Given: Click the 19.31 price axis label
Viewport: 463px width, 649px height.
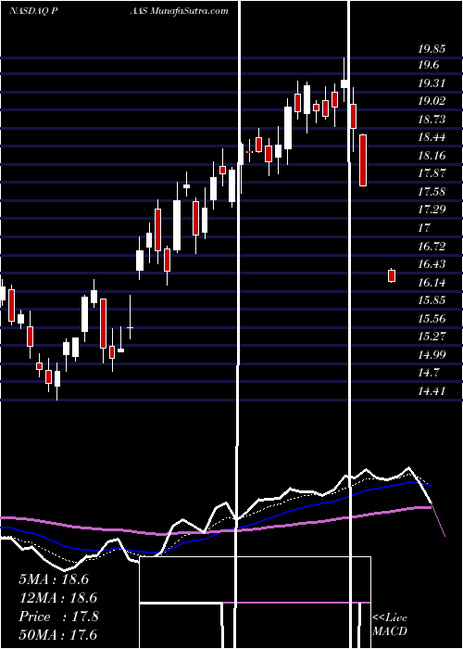Looking at the screenshot, I should (432, 83).
